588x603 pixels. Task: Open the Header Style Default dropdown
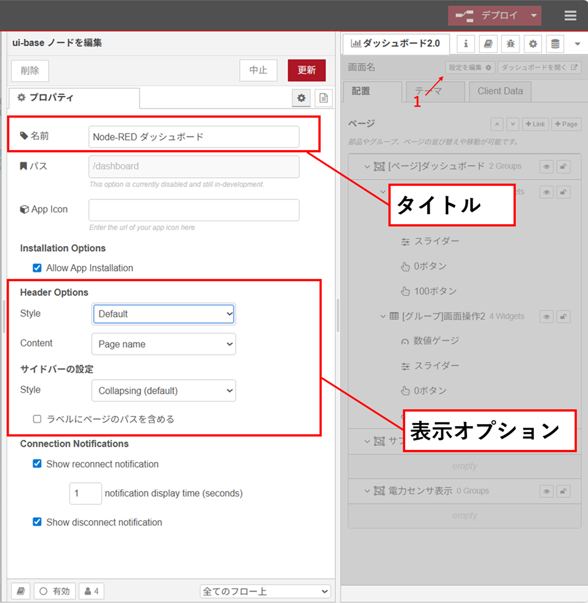pos(164,314)
